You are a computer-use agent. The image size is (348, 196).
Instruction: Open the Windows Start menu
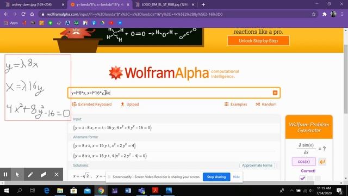(7, 191)
